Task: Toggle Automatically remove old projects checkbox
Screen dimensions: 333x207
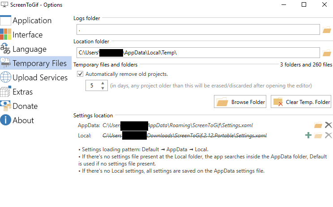Action: tap(80, 74)
